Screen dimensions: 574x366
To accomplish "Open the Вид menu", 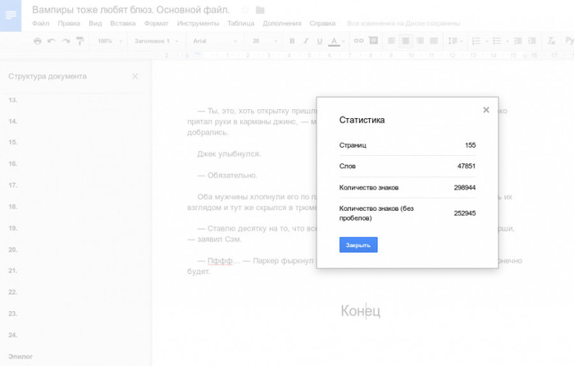I will (x=95, y=24).
